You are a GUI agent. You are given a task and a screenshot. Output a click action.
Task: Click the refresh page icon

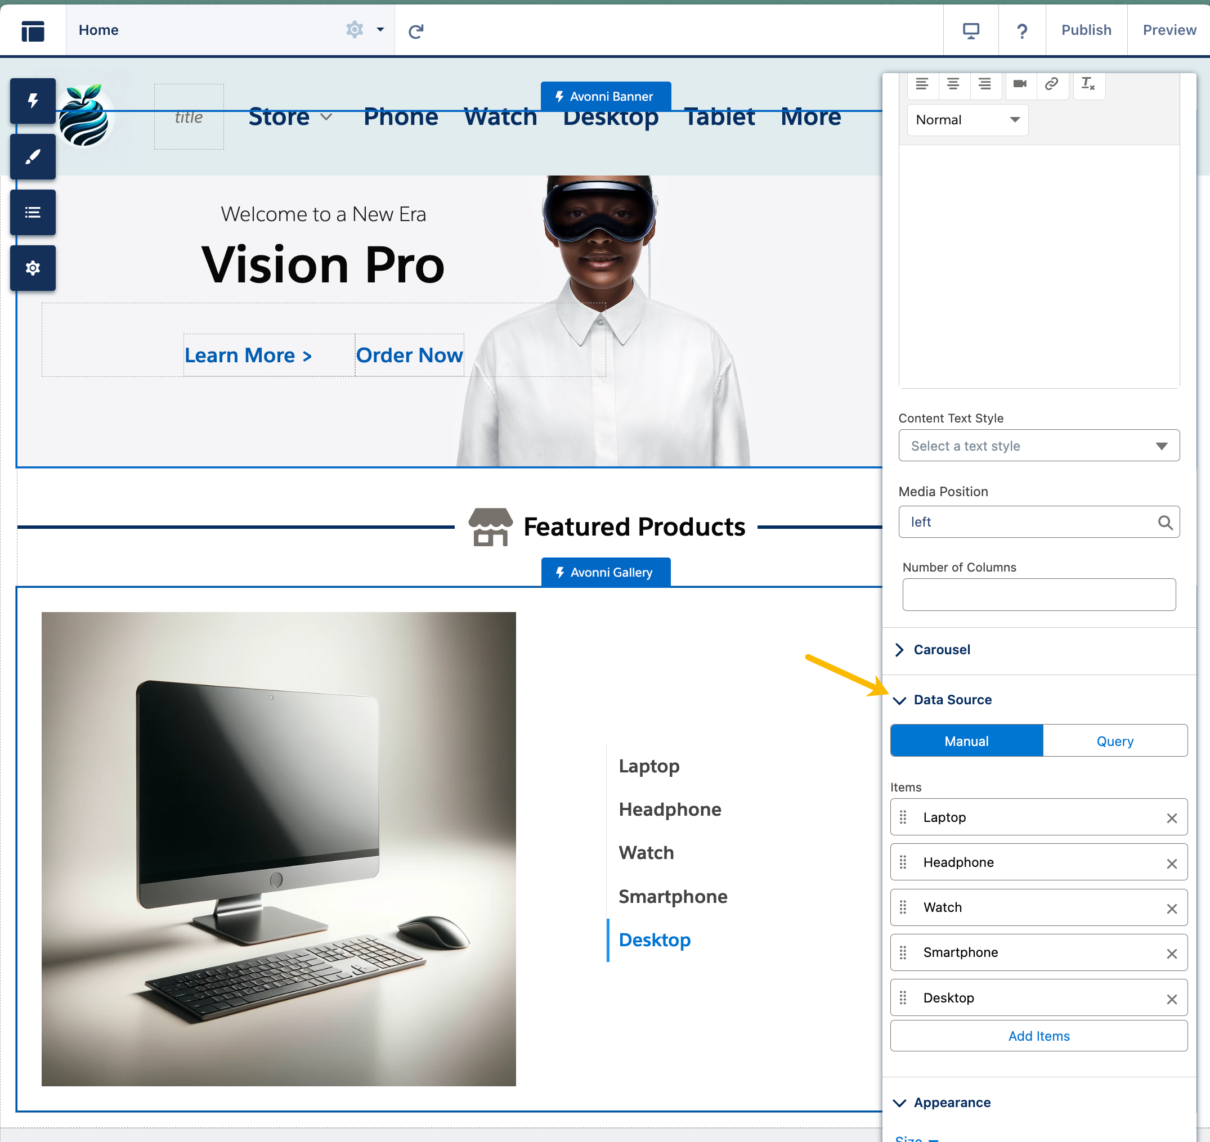416,30
